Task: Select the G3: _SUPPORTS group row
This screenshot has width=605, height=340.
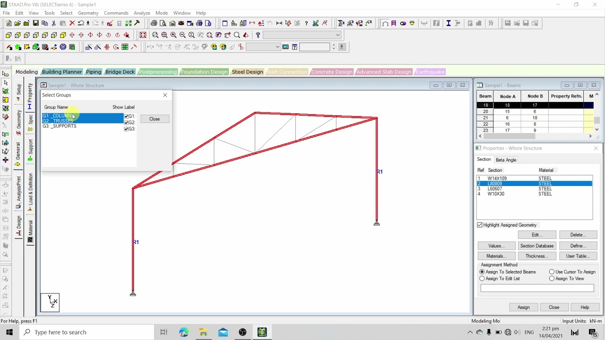Action: tap(83, 126)
